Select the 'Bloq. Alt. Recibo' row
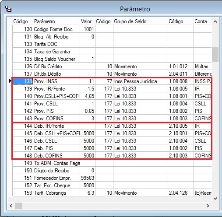This screenshot has width=222, height=217. pos(112,37)
